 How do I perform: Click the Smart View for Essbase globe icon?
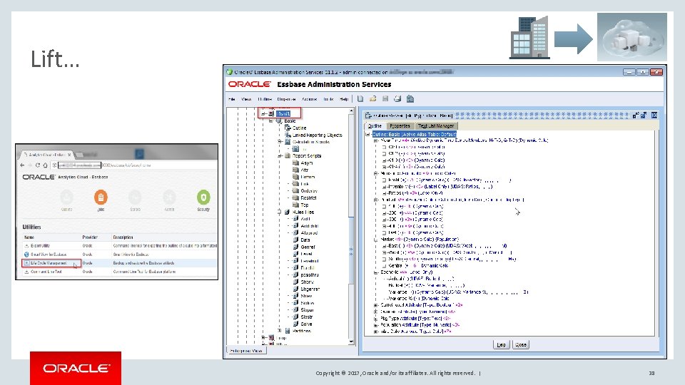point(26,254)
